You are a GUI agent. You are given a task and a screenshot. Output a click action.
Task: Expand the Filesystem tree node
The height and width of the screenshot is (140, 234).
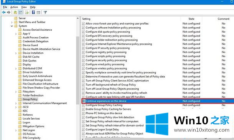click(x=16, y=92)
